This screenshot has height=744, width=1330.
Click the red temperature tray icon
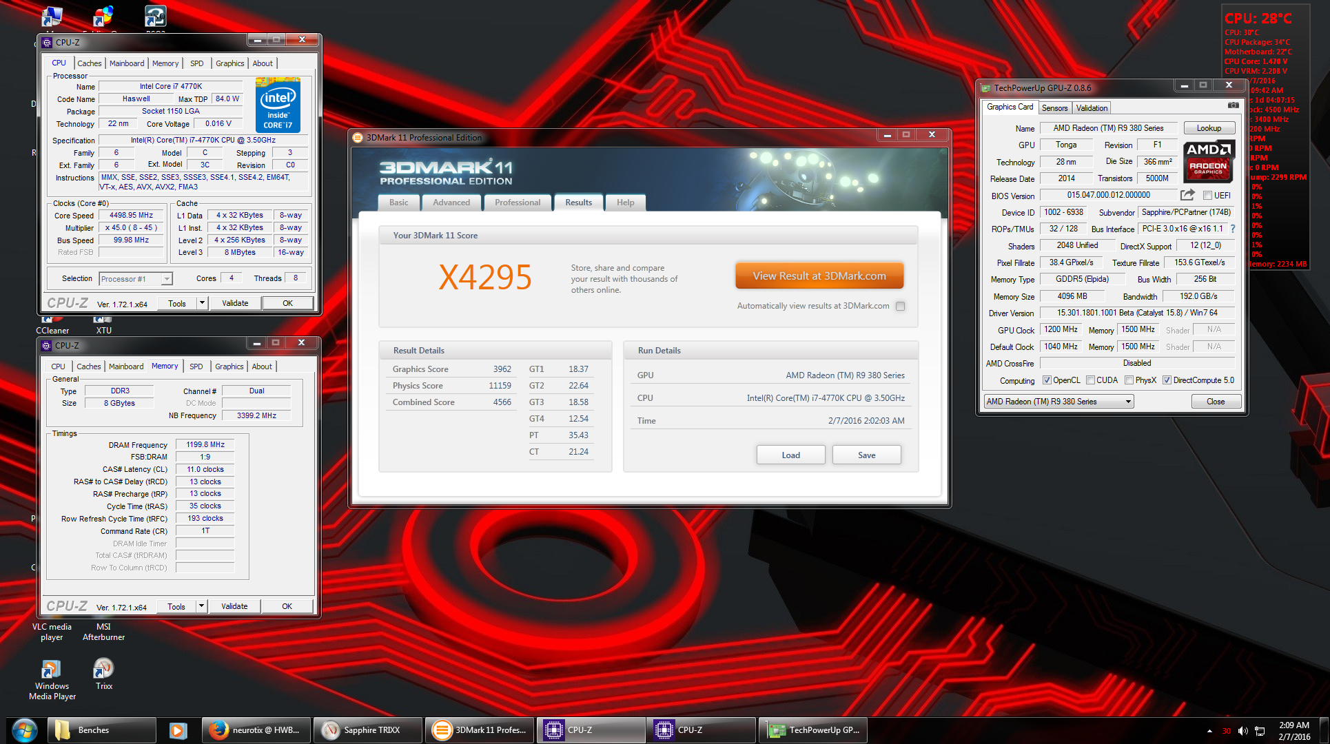1226,731
